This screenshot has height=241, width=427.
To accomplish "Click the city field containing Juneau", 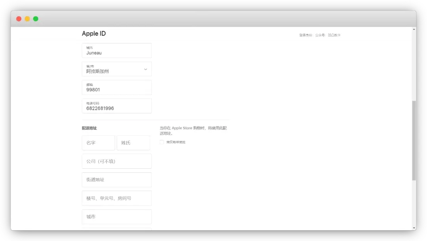I will pyautogui.click(x=117, y=50).
